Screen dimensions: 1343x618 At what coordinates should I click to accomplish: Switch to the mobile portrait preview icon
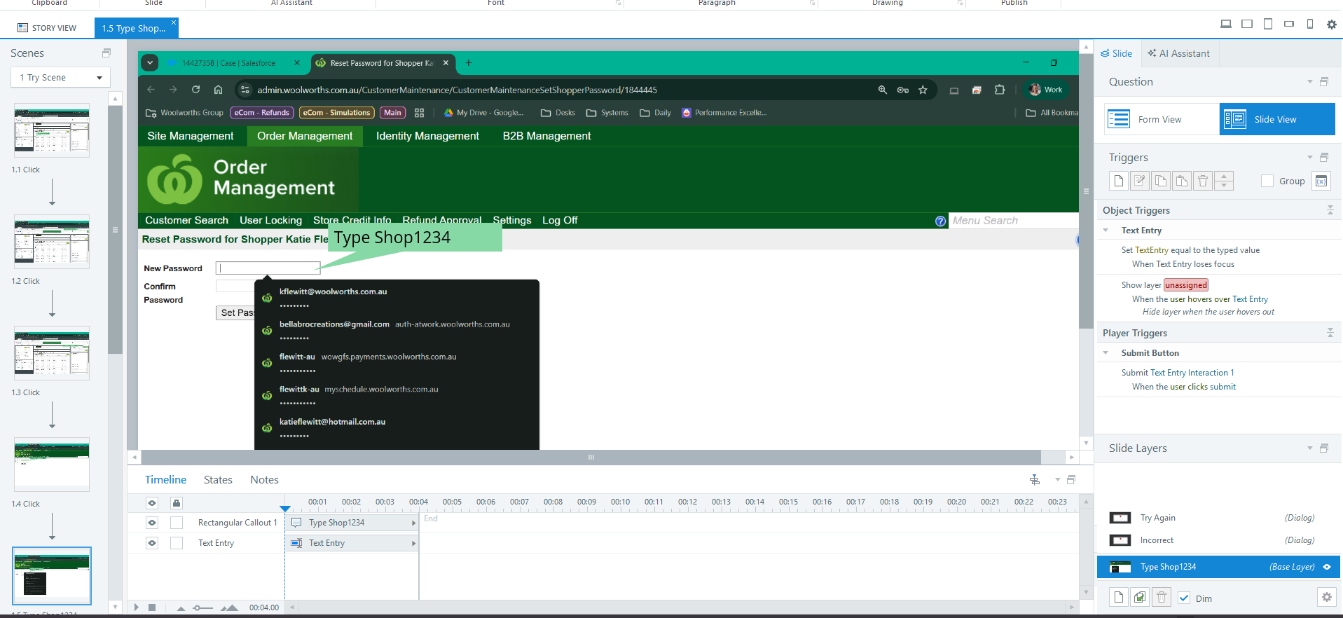(x=1310, y=24)
